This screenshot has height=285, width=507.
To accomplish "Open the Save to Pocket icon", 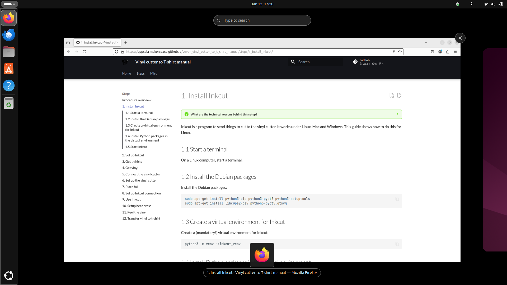I will (432, 52).
